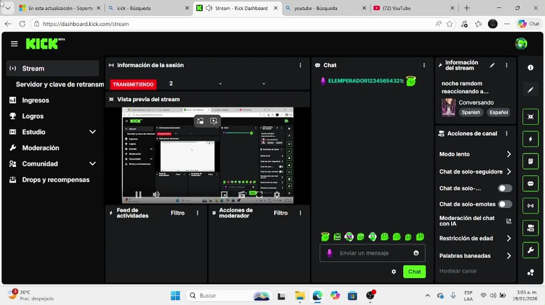Viewport: 545px width, 305px height.
Task: Toggle the activity feed lightning icon
Action: pyautogui.click(x=531, y=139)
